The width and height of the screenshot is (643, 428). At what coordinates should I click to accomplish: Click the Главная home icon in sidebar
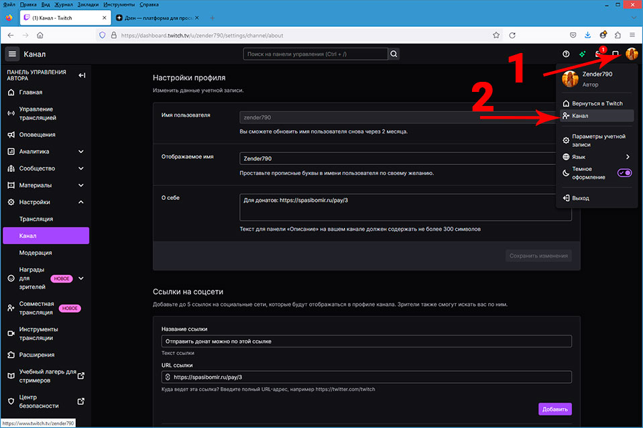coord(11,93)
